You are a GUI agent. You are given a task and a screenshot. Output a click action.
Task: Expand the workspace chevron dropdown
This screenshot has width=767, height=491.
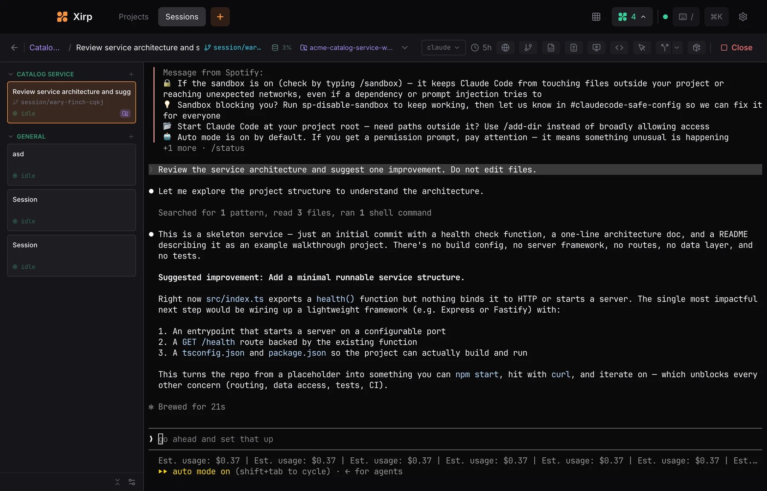pos(405,48)
